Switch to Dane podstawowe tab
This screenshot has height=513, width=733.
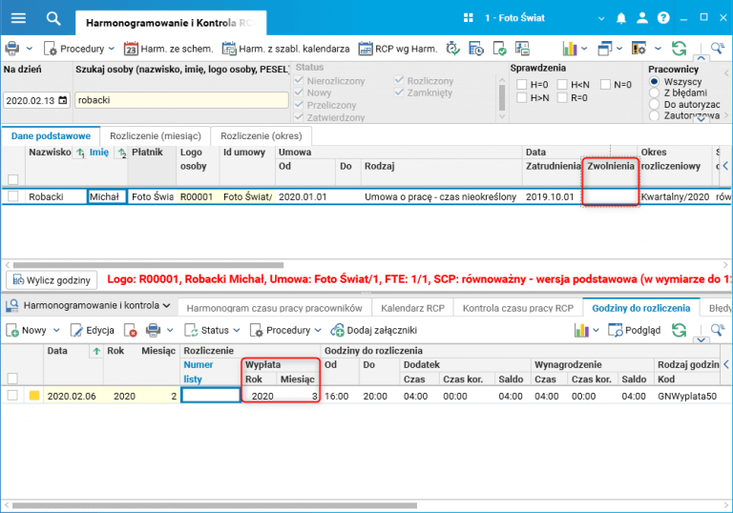pyautogui.click(x=51, y=136)
